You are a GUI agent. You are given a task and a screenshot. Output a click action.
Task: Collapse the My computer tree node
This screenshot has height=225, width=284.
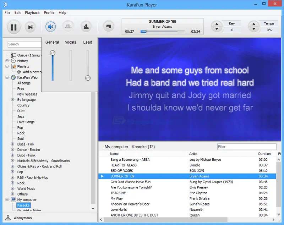coord(7,199)
